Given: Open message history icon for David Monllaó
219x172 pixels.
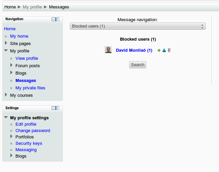Looking at the screenshot, I should (x=169, y=50).
